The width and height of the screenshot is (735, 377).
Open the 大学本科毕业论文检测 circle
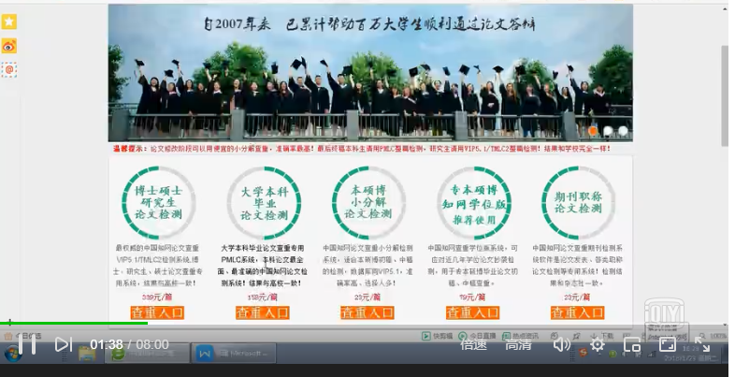[264, 203]
